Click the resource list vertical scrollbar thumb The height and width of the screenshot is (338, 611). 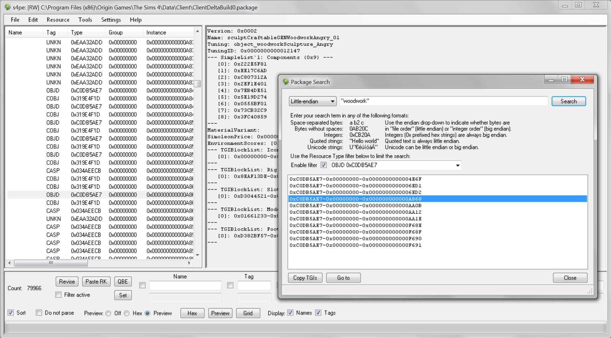coord(197,84)
